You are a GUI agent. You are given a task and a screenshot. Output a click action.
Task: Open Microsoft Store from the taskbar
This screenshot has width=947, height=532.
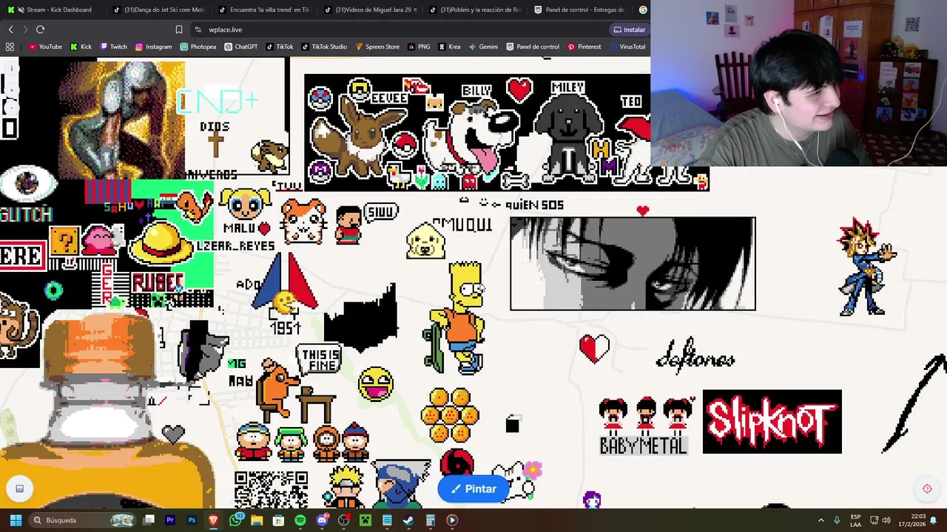[278, 520]
